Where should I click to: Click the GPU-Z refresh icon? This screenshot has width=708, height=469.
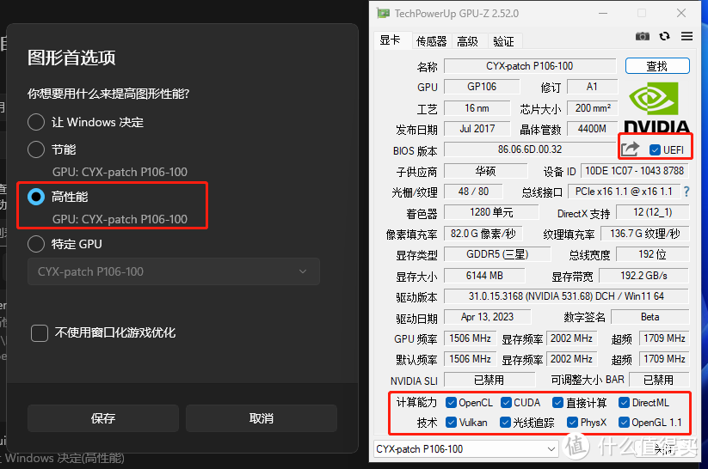point(664,36)
